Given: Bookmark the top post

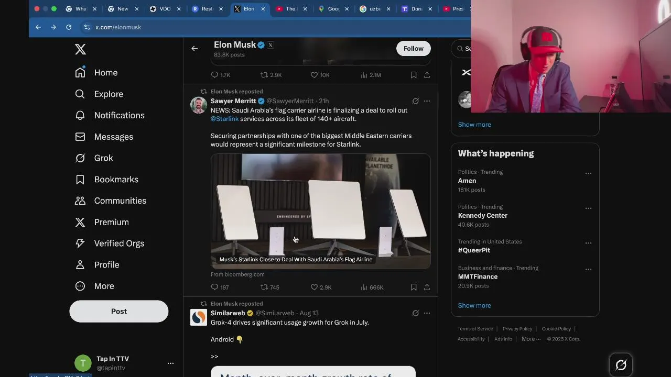Looking at the screenshot, I should pyautogui.click(x=414, y=75).
